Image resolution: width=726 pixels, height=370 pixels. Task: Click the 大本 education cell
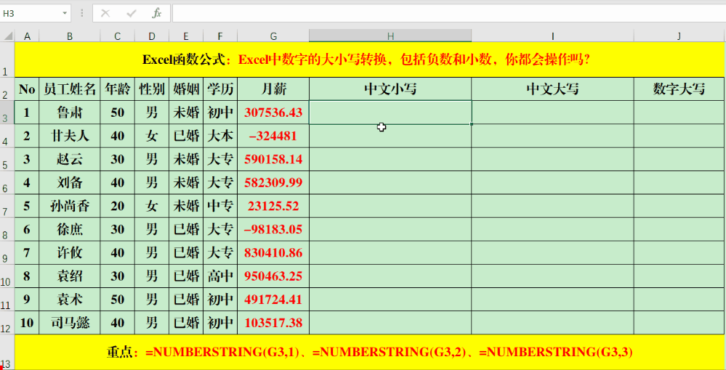click(220, 136)
